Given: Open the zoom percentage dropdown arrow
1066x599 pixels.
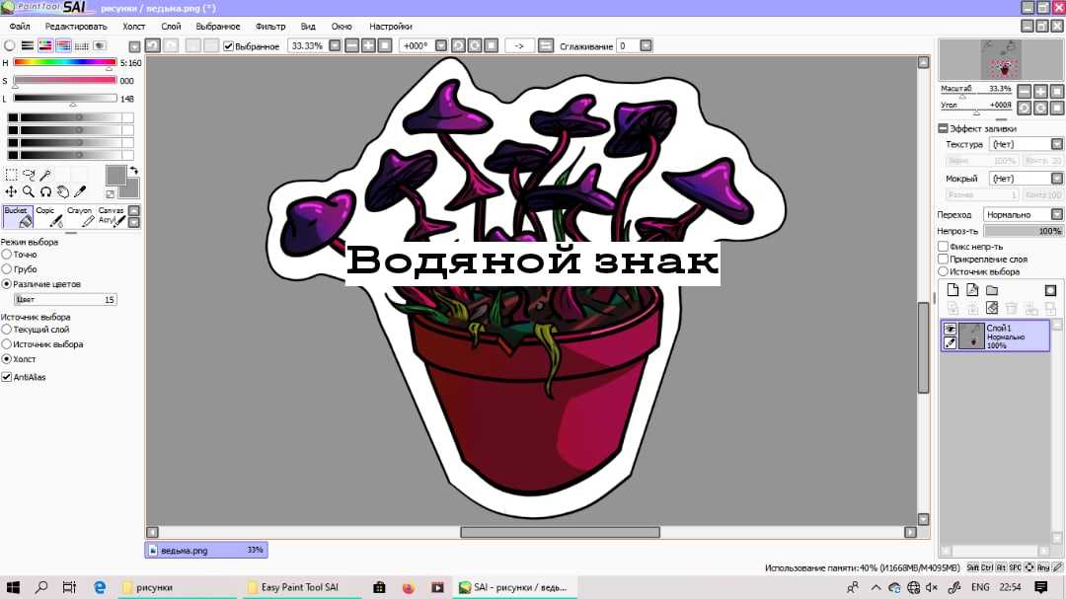Looking at the screenshot, I should click(x=335, y=45).
